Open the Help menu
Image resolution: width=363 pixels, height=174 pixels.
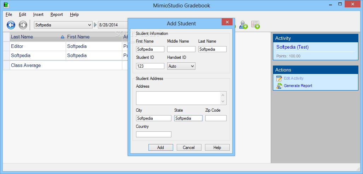tap(74, 14)
